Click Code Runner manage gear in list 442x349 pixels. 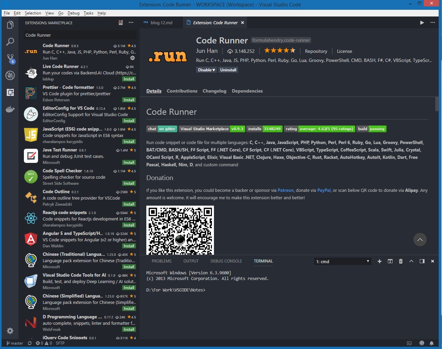pos(133,58)
